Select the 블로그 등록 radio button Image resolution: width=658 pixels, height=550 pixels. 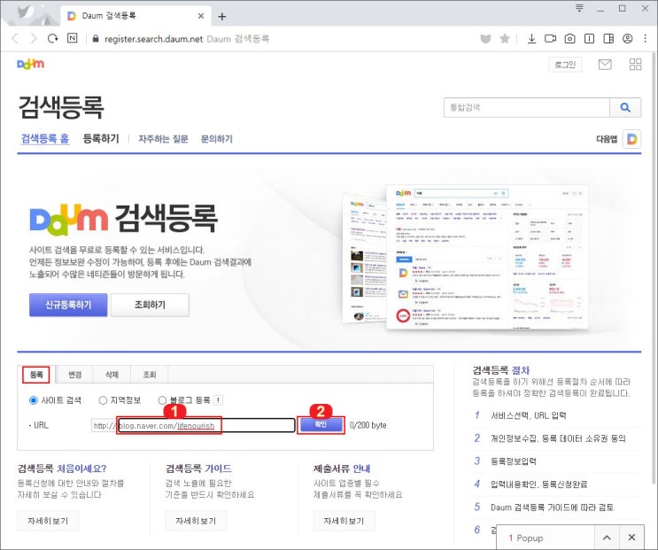(x=162, y=400)
